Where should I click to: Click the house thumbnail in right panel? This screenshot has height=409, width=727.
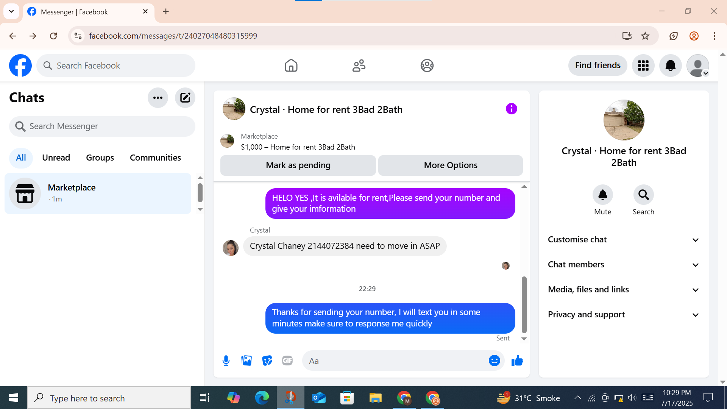pos(624,120)
